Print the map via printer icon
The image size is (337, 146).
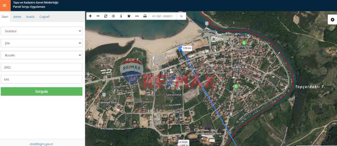click(145, 16)
